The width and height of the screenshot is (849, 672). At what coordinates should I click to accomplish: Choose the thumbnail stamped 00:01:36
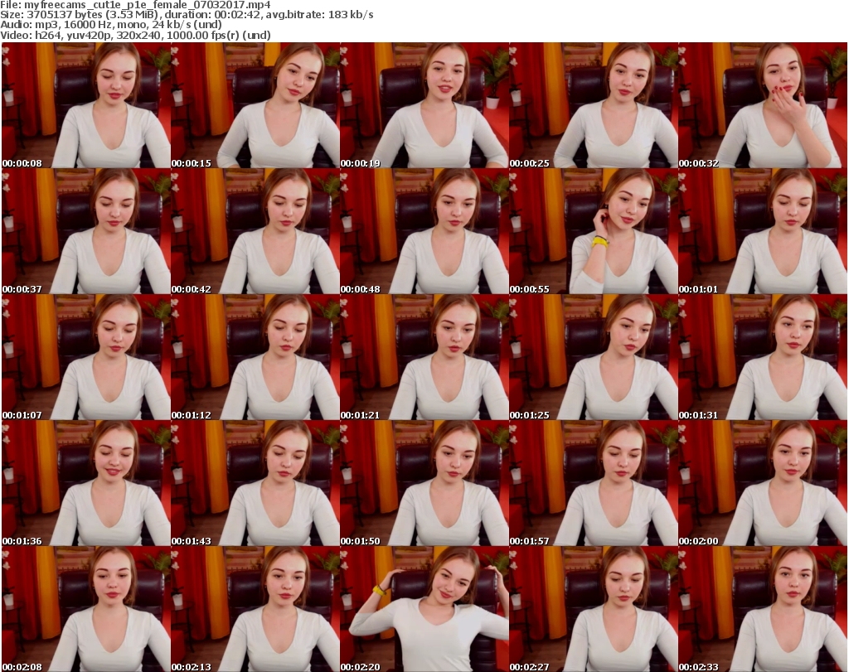[x=86, y=484]
